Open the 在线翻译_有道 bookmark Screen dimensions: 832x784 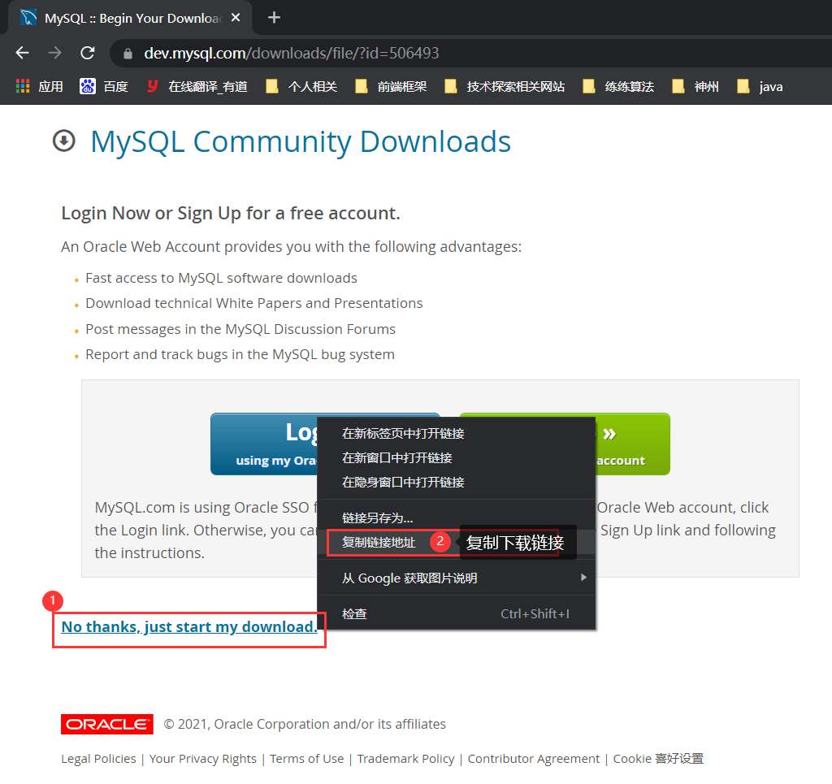point(197,86)
